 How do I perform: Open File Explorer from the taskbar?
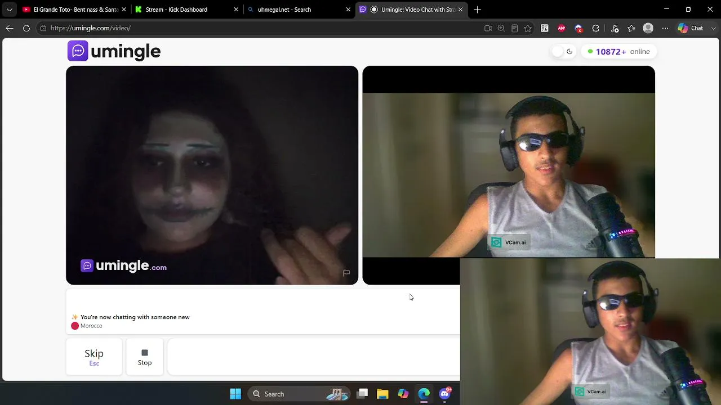pos(382,394)
